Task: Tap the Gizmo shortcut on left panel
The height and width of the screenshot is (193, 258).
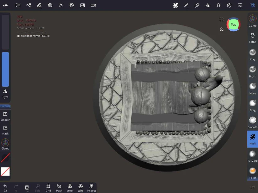Action: click(x=5, y=144)
